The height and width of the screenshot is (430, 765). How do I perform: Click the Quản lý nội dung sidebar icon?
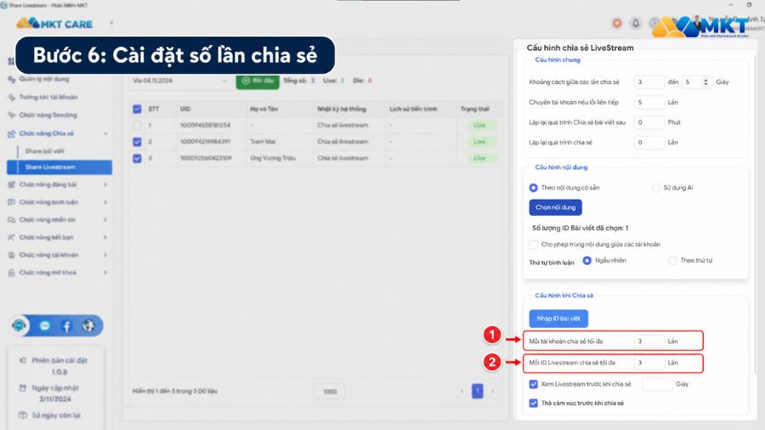coord(12,79)
